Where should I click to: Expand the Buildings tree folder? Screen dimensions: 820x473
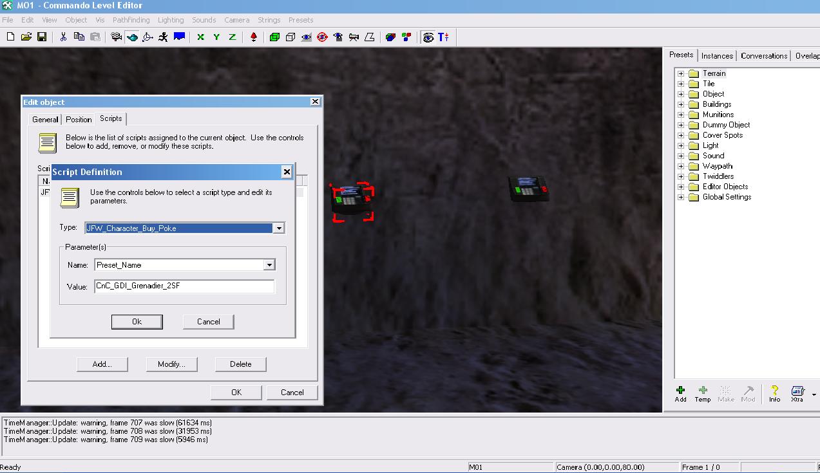point(681,104)
